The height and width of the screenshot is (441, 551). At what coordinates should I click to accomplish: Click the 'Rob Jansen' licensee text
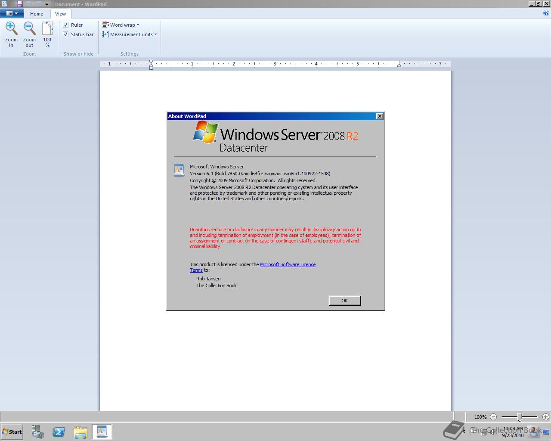(x=208, y=279)
